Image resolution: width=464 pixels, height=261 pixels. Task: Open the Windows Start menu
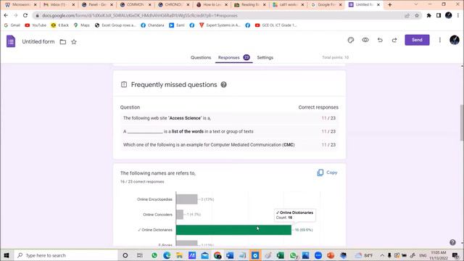coord(7,255)
